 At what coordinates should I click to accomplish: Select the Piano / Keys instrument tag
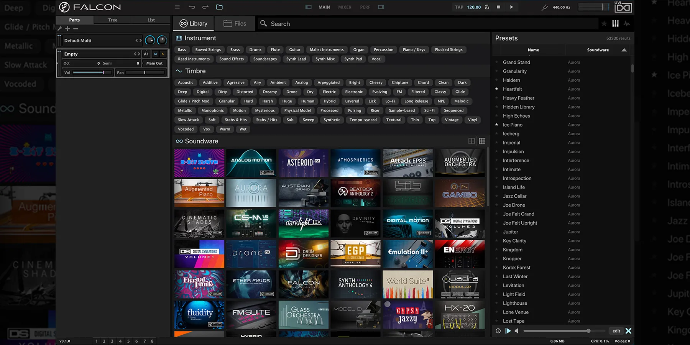click(414, 50)
